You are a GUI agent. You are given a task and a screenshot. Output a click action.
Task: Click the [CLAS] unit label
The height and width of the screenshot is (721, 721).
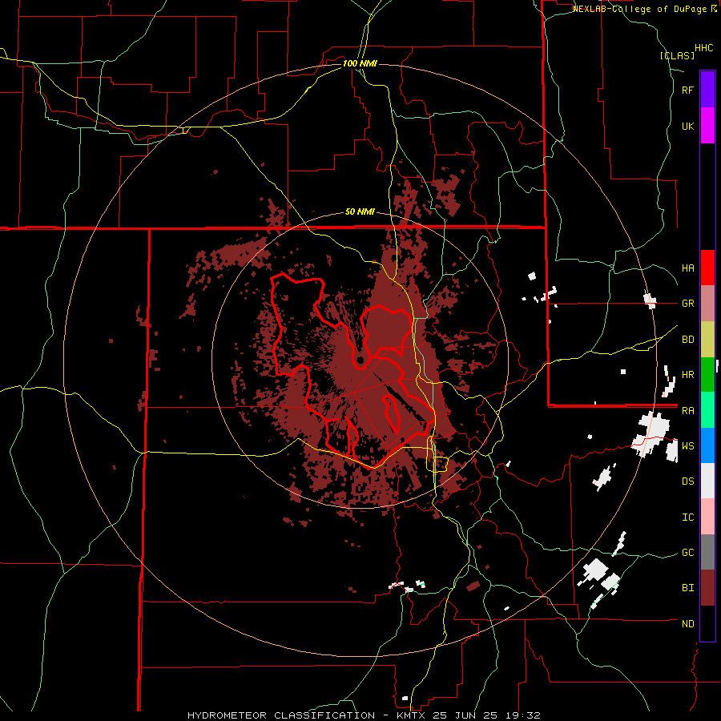click(x=677, y=55)
